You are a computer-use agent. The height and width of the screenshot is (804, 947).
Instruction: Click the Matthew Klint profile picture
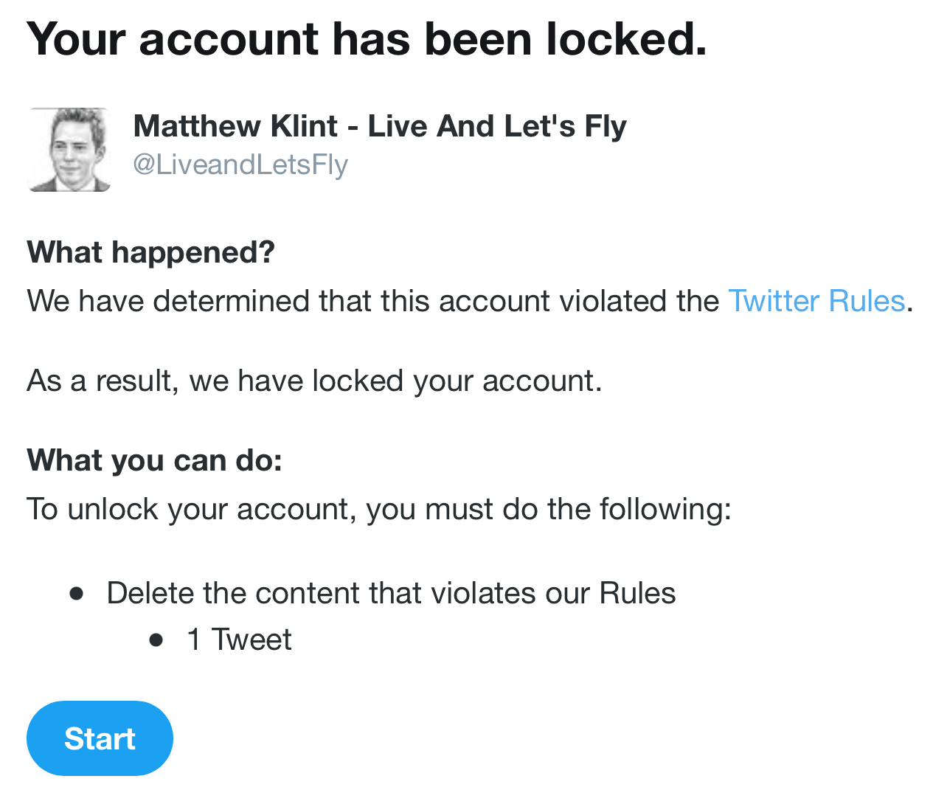(x=70, y=149)
